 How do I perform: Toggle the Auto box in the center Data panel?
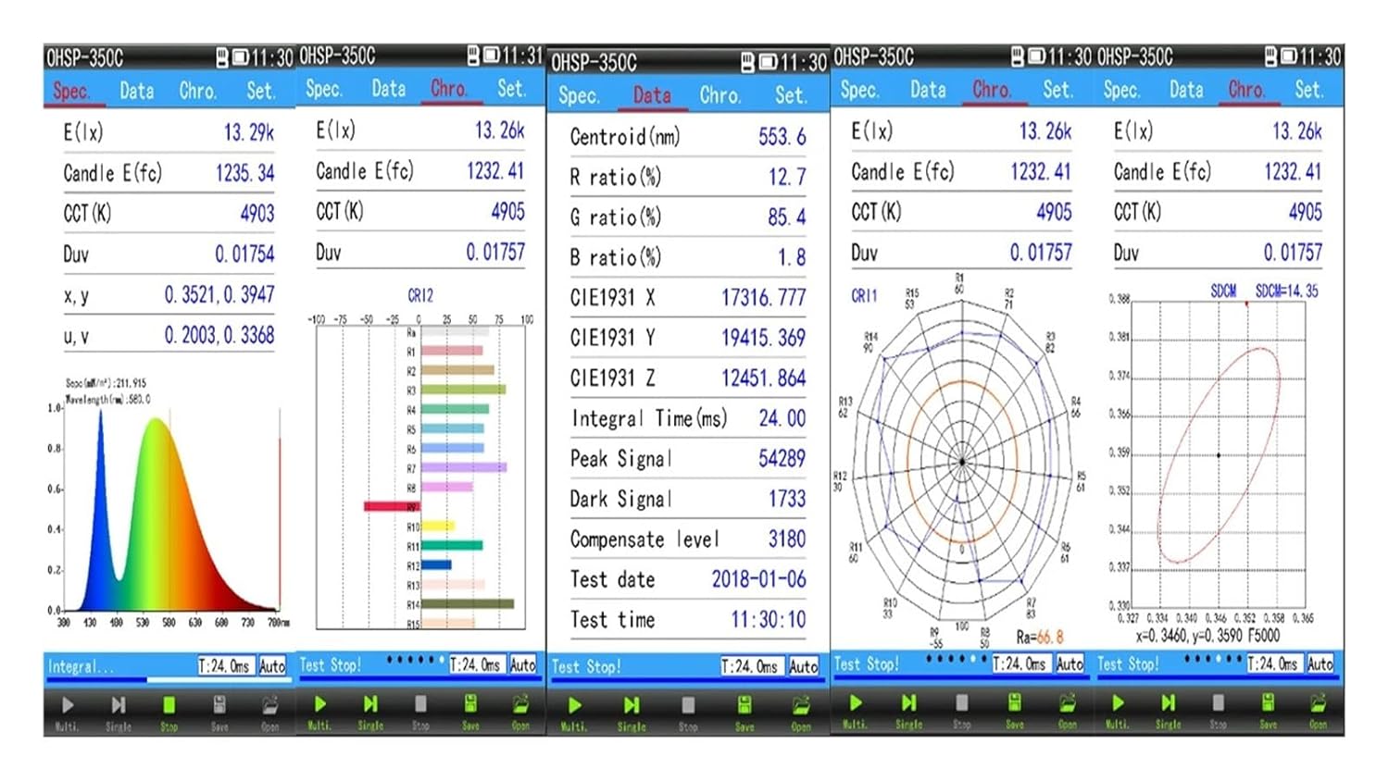point(803,666)
